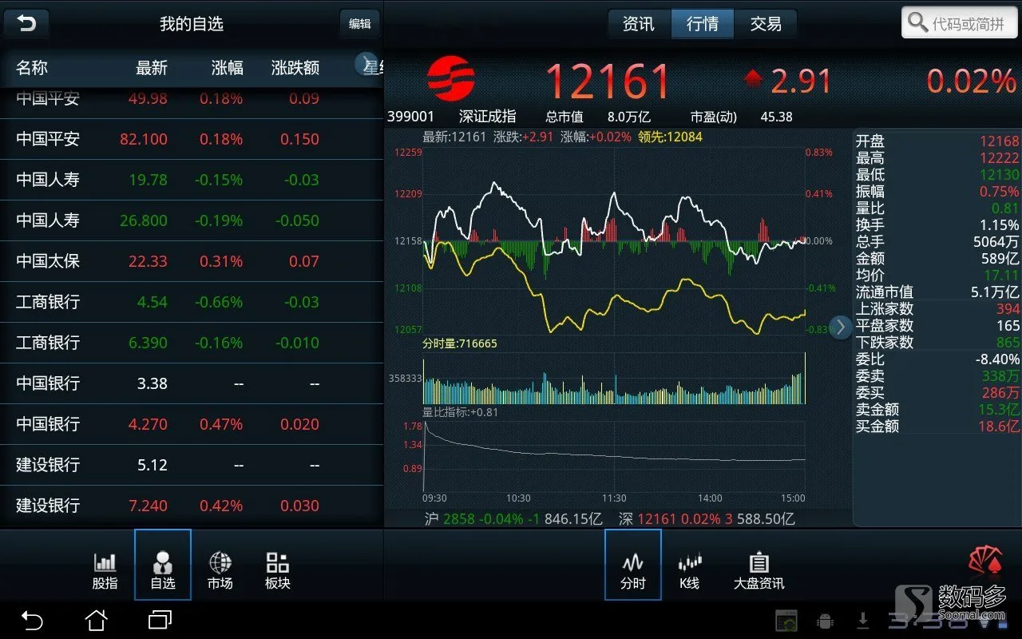Tap the 深 12161 index ticker
Image resolution: width=1022 pixels, height=639 pixels.
[x=707, y=519]
